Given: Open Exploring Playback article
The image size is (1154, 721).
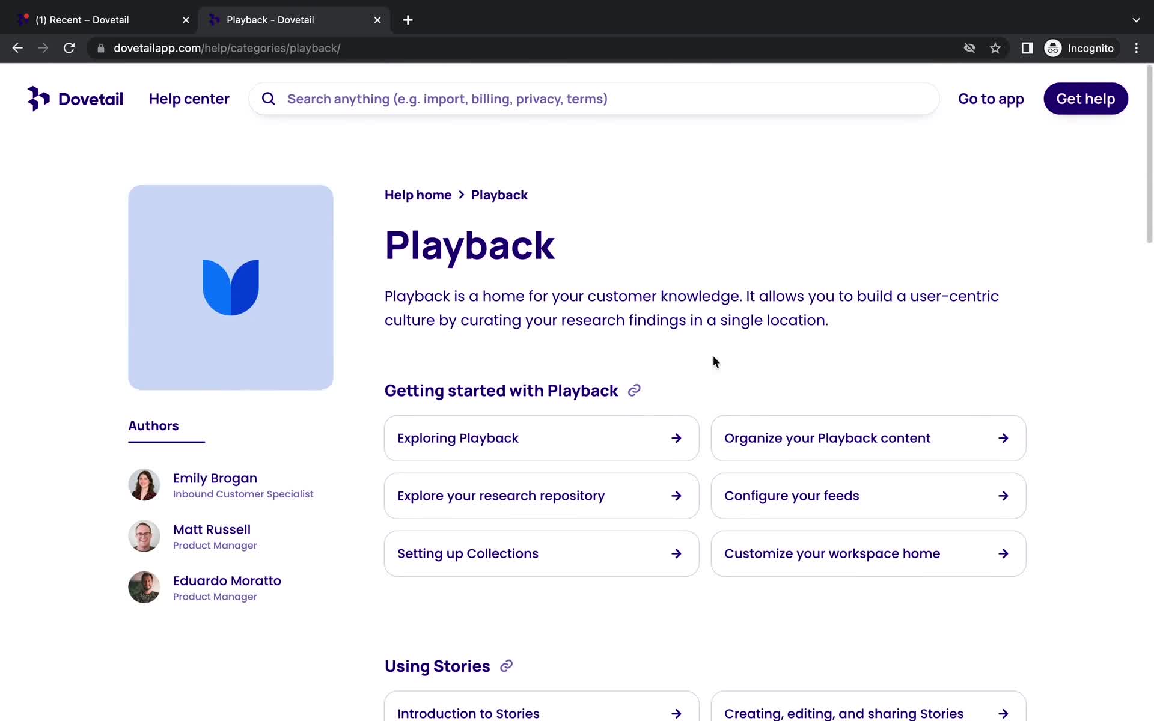Looking at the screenshot, I should pos(542,439).
